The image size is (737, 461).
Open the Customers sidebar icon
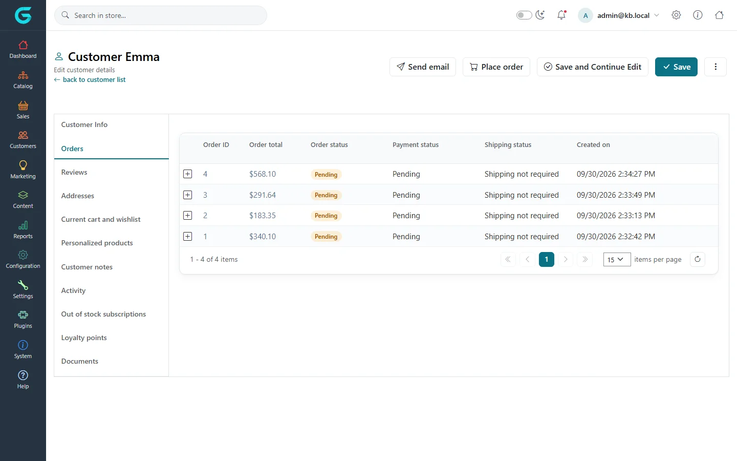23,135
